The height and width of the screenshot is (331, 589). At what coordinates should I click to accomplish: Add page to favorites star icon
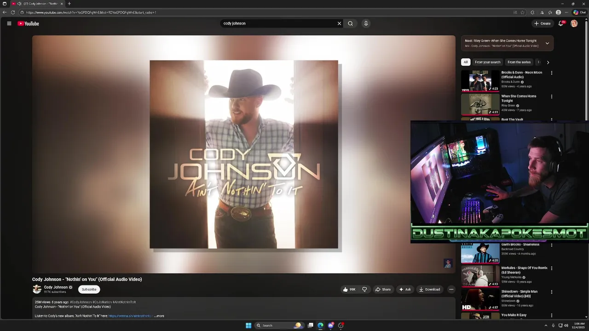523,12
